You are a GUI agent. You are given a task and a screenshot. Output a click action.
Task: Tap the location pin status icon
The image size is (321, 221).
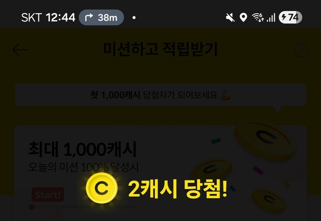coord(243,18)
